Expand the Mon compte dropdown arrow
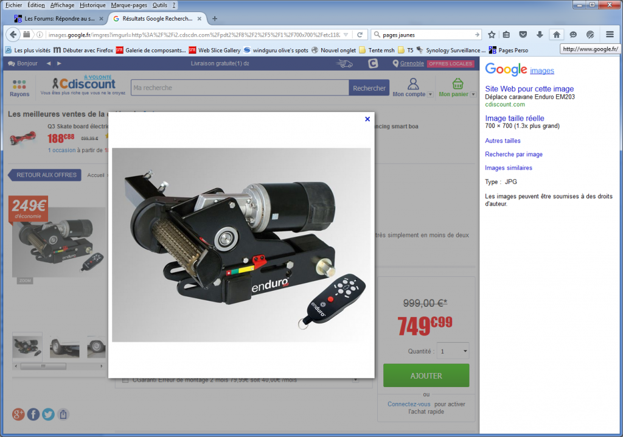Viewport: 623px width, 437px height. [x=430, y=94]
